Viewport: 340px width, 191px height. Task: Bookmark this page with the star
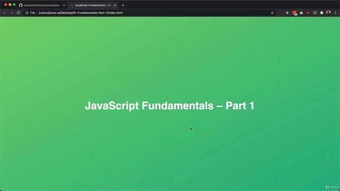tap(273, 13)
